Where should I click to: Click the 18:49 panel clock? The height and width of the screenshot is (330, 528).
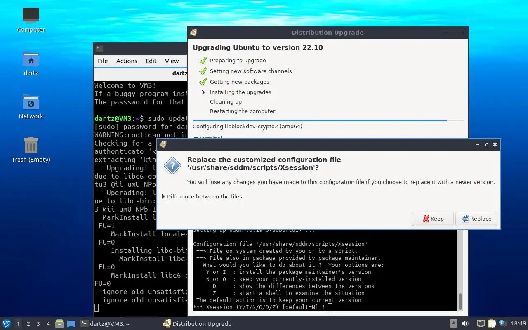(x=519, y=324)
